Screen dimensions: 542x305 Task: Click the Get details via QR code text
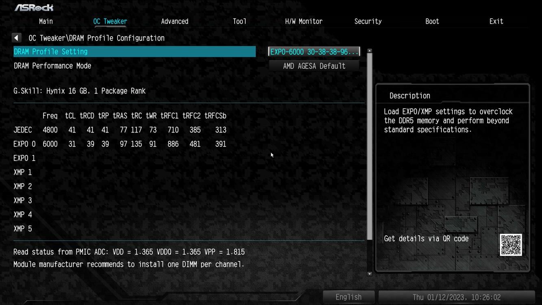[426, 239]
